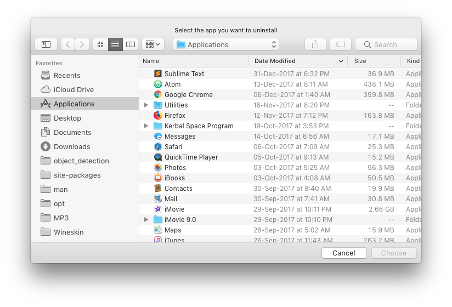Switch to list view

click(x=115, y=44)
